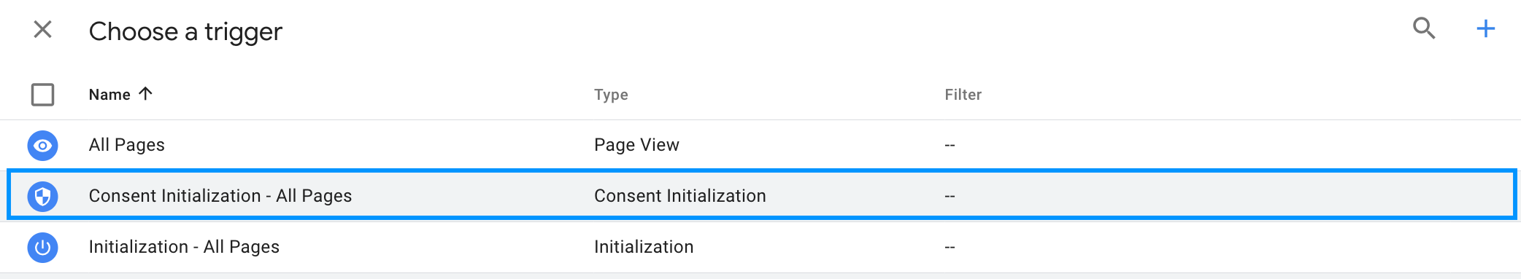Click the filter dash of Consent Initialization row
Viewport: 1521px width, 279px height.
click(x=950, y=196)
